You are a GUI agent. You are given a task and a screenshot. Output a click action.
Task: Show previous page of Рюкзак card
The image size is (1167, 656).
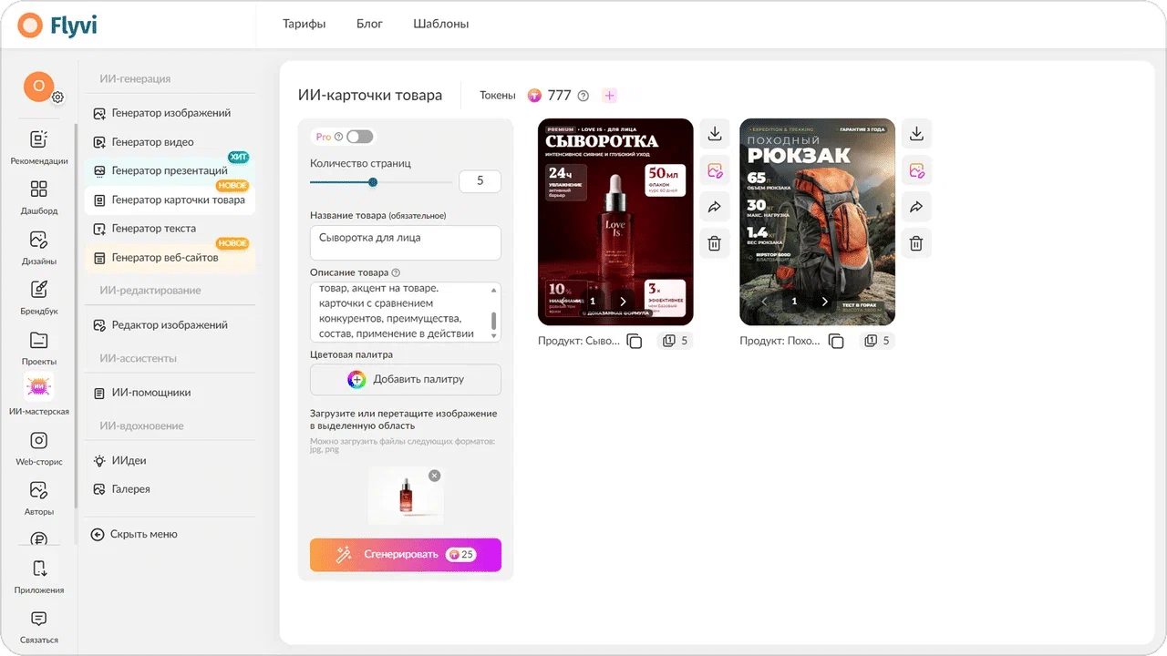click(x=763, y=301)
